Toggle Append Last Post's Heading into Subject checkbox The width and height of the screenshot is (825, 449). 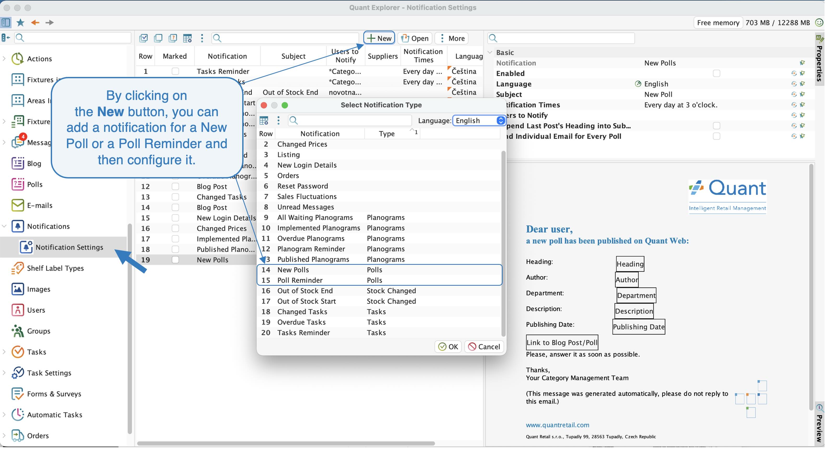[716, 126]
